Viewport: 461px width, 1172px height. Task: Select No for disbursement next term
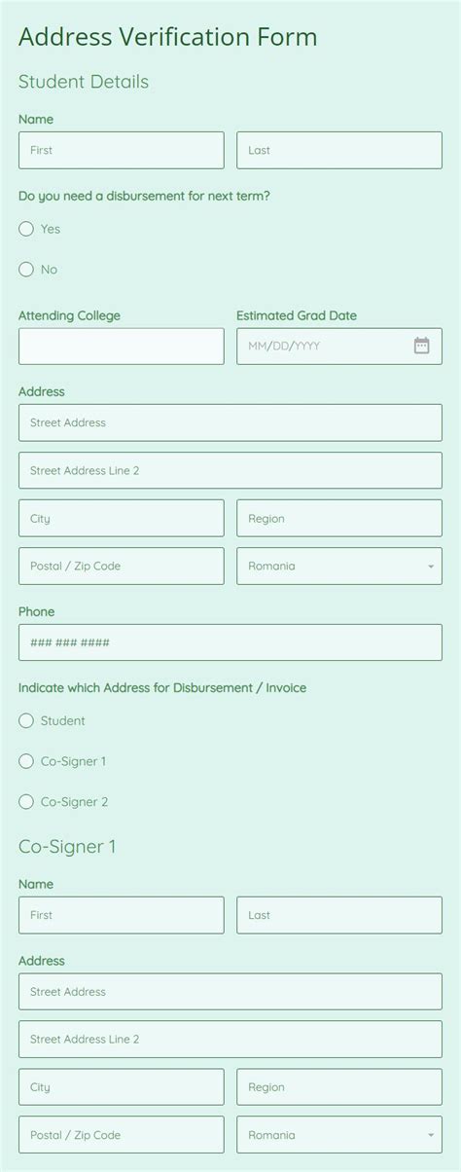(26, 270)
